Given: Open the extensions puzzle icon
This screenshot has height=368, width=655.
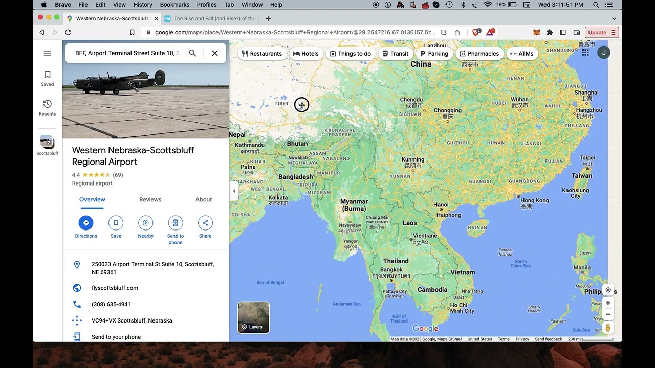Looking at the screenshot, I should [x=550, y=32].
